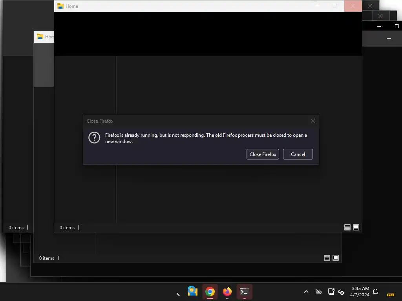Click the Close Firefox button

tap(263, 154)
